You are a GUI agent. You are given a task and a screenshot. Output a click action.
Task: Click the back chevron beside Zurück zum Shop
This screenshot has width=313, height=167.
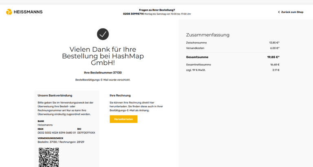[279, 12]
